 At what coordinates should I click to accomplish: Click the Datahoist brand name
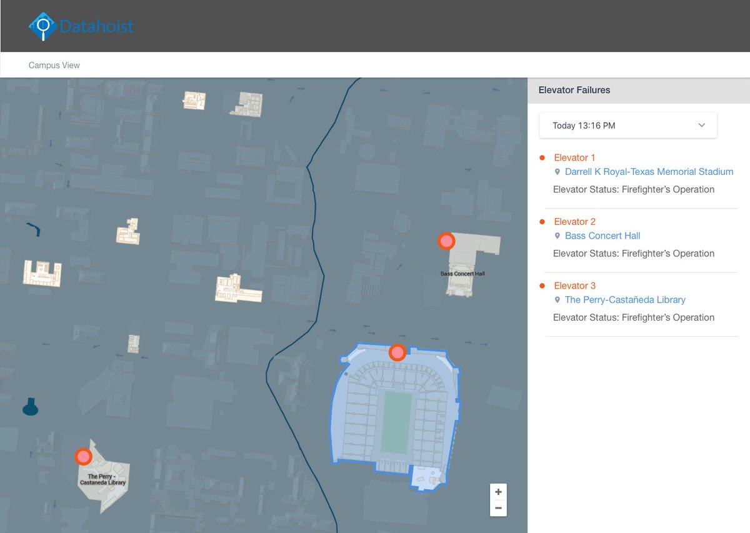[x=97, y=27]
